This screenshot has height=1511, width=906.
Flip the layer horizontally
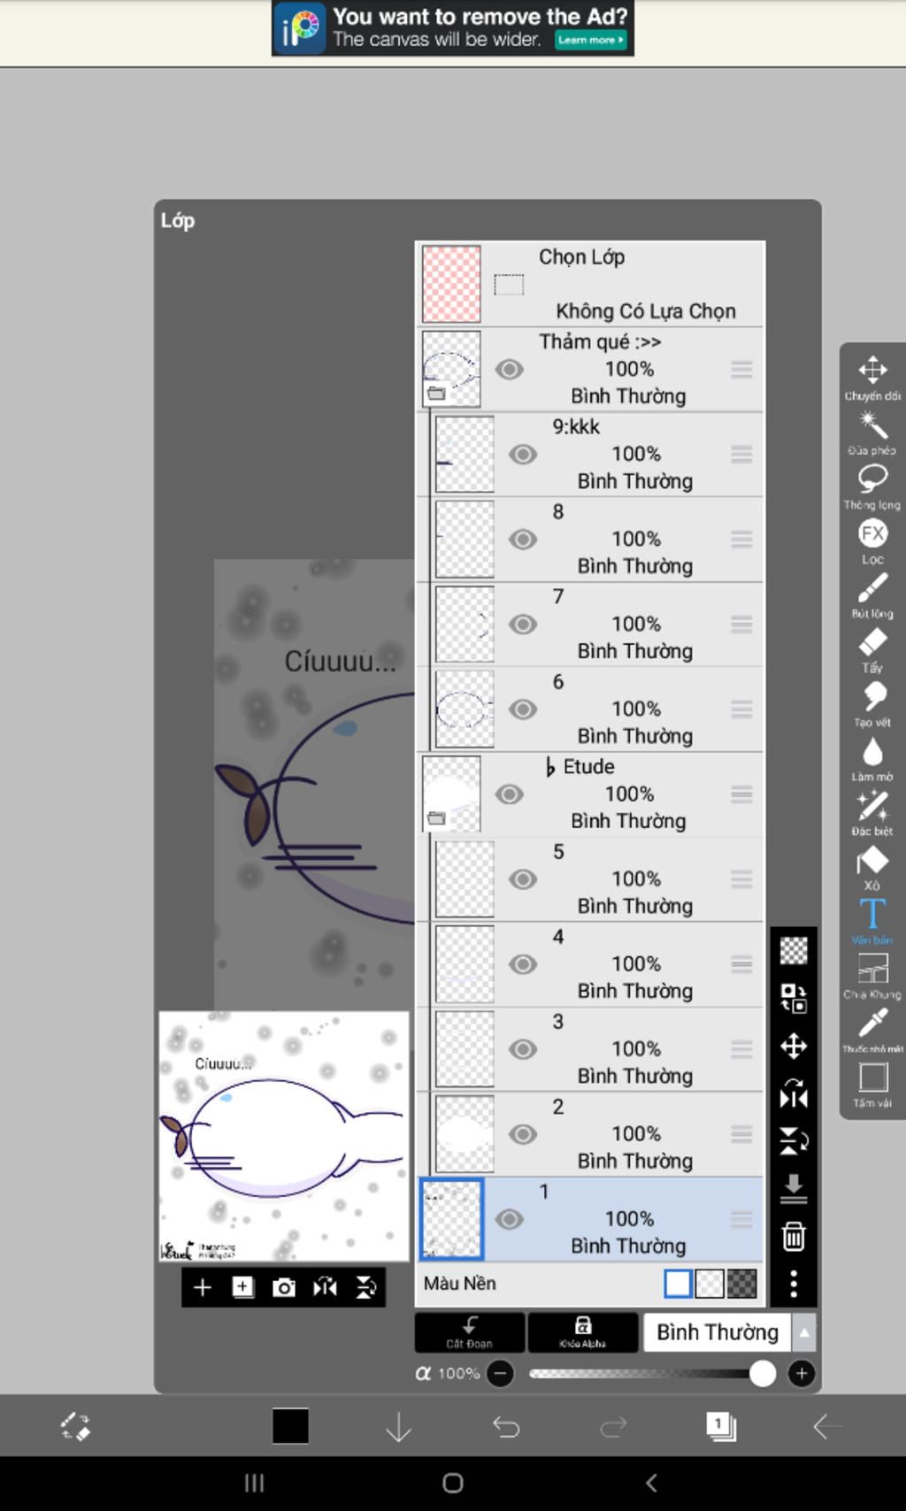click(x=794, y=1094)
